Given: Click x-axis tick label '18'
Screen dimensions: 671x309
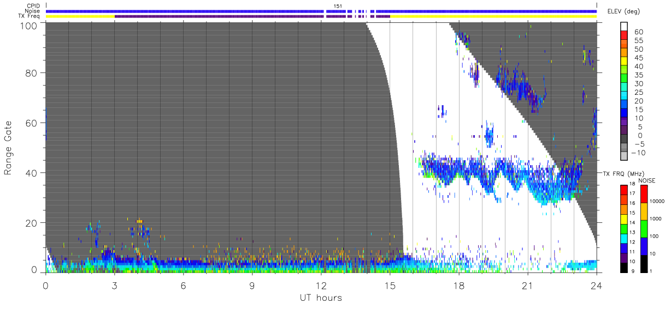Looking at the screenshot, I should coord(458,285).
